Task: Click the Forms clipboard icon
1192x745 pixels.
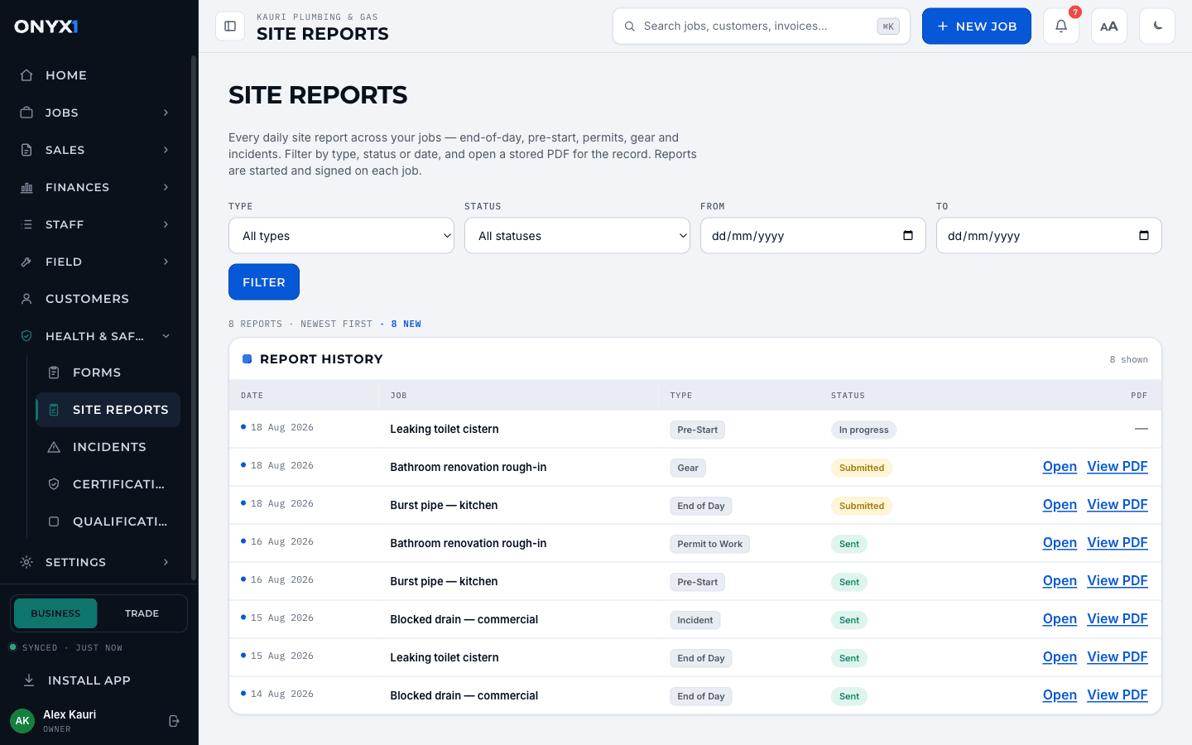Action: 54,372
